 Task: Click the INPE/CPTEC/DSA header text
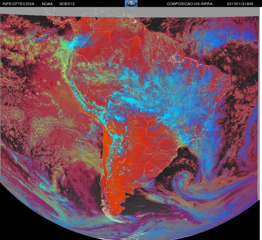coord(18,4)
